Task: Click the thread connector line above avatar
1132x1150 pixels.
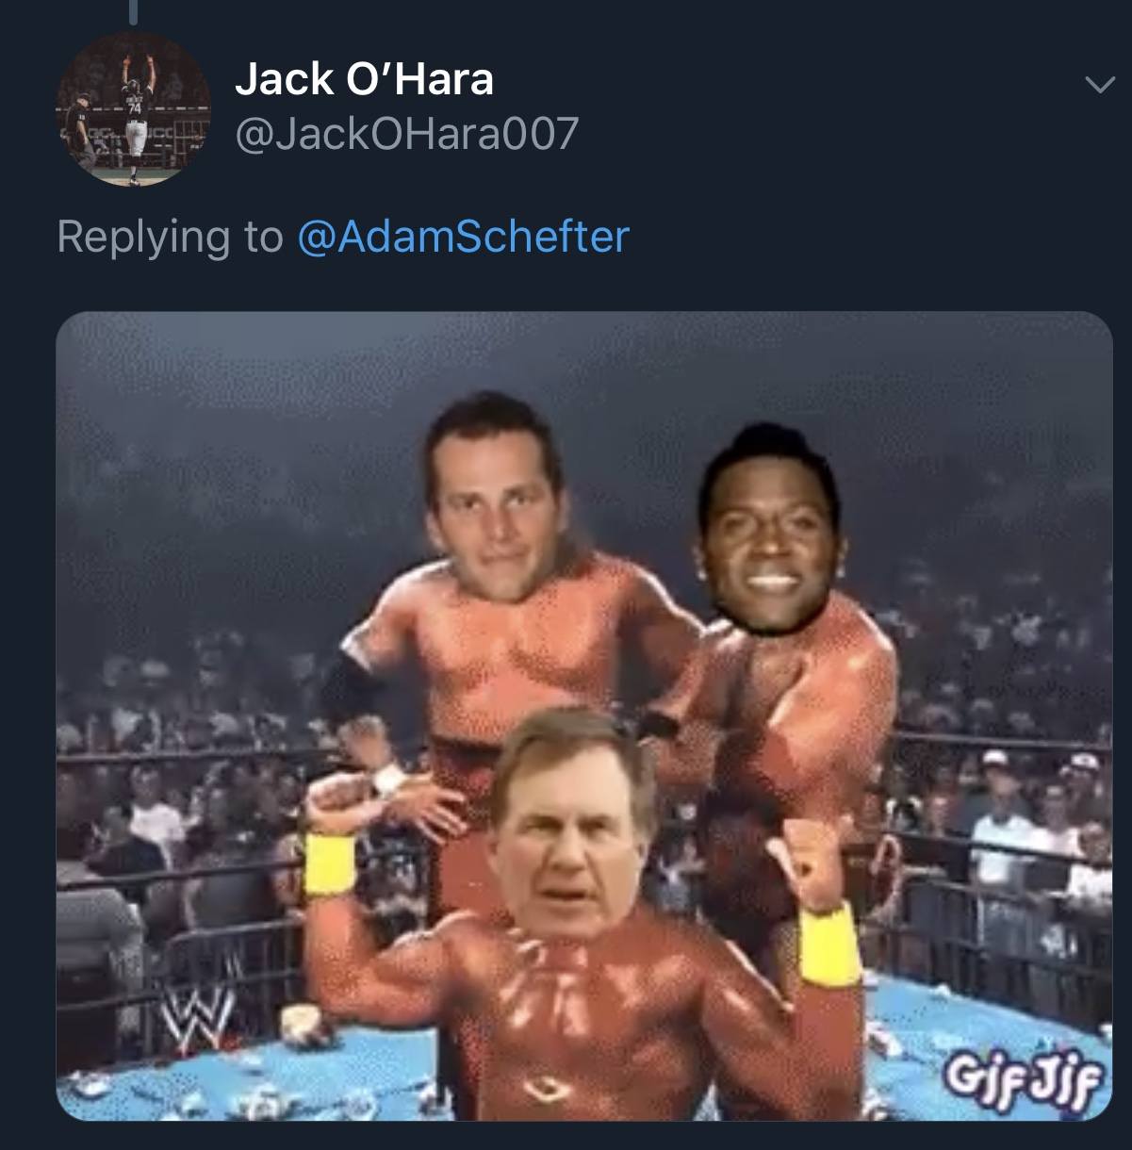Action: [x=133, y=11]
